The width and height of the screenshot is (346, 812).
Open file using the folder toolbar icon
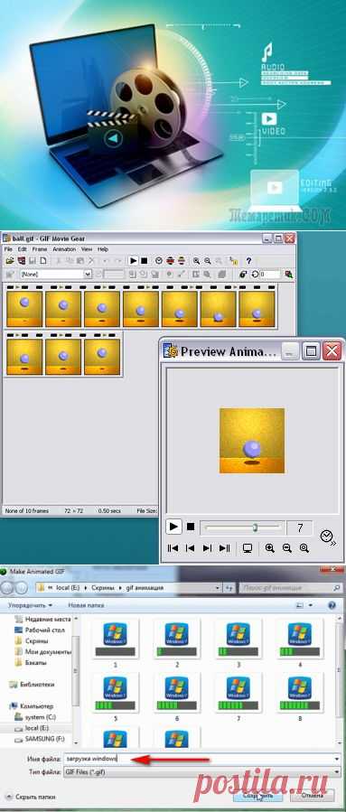click(x=8, y=260)
